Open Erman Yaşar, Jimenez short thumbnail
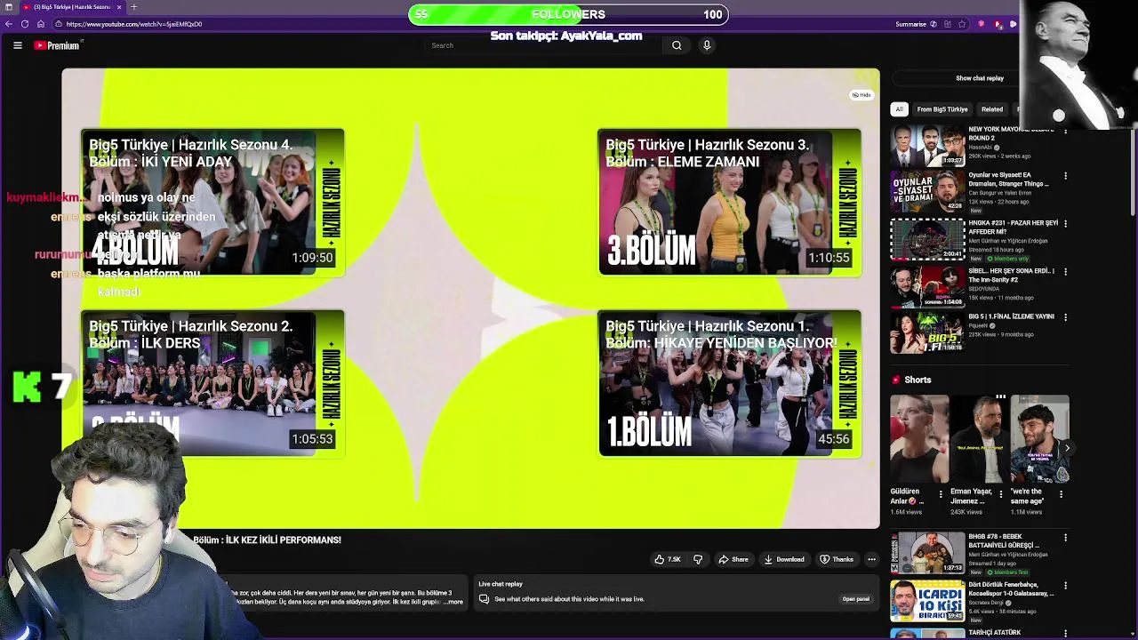The height and width of the screenshot is (640, 1138). pos(980,439)
